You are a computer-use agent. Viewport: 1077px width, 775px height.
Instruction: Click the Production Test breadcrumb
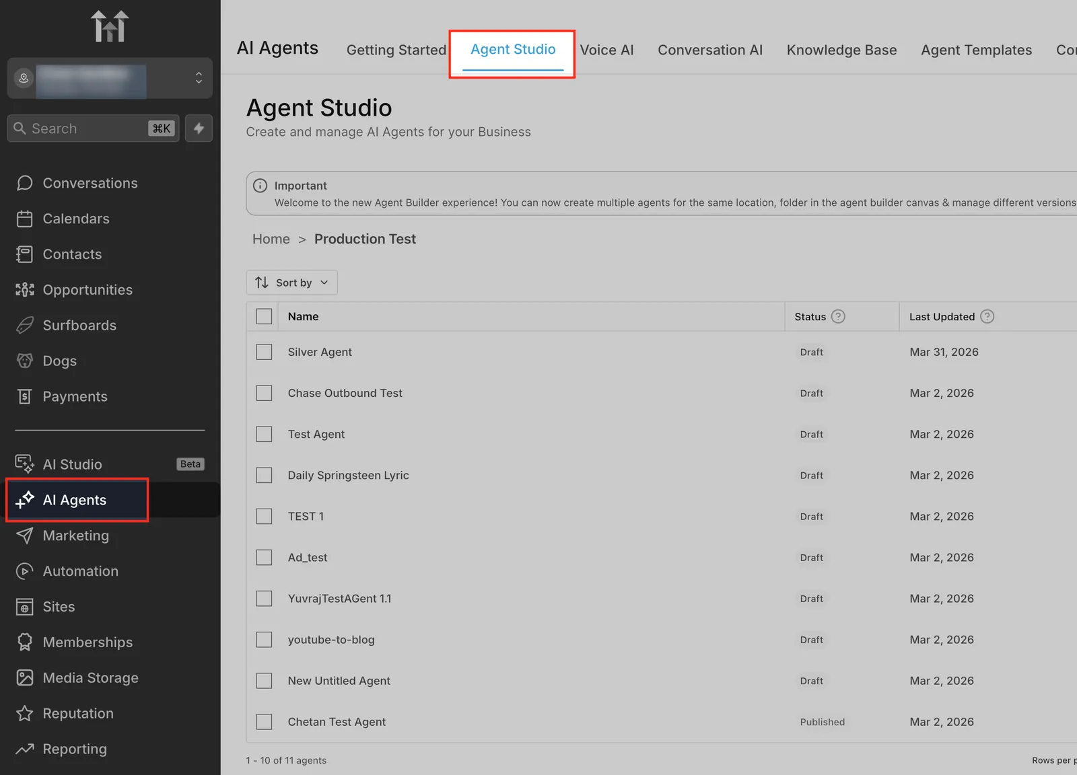(x=365, y=239)
